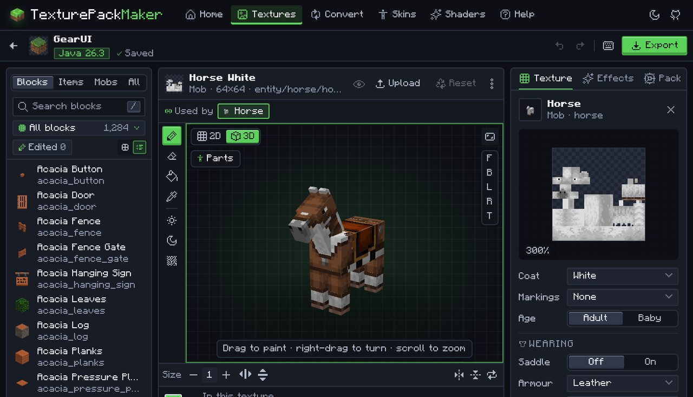Viewport: 693px width, 397px height.
Task: Go back with the left arrow
Action: pos(14,45)
